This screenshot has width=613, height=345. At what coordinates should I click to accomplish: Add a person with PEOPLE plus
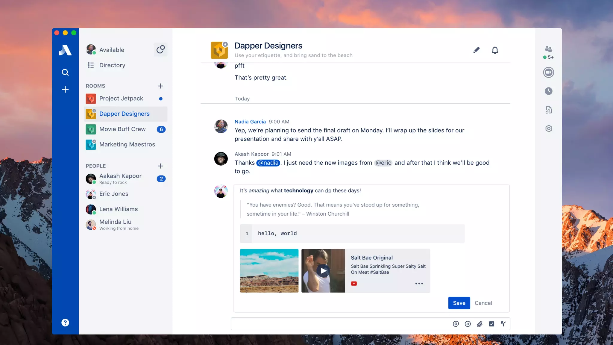pyautogui.click(x=160, y=166)
